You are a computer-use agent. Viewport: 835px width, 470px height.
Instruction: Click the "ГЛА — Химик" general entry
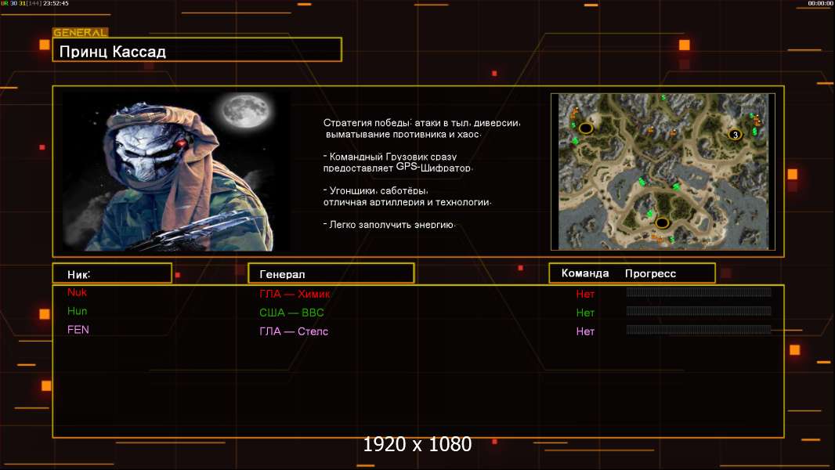(295, 294)
